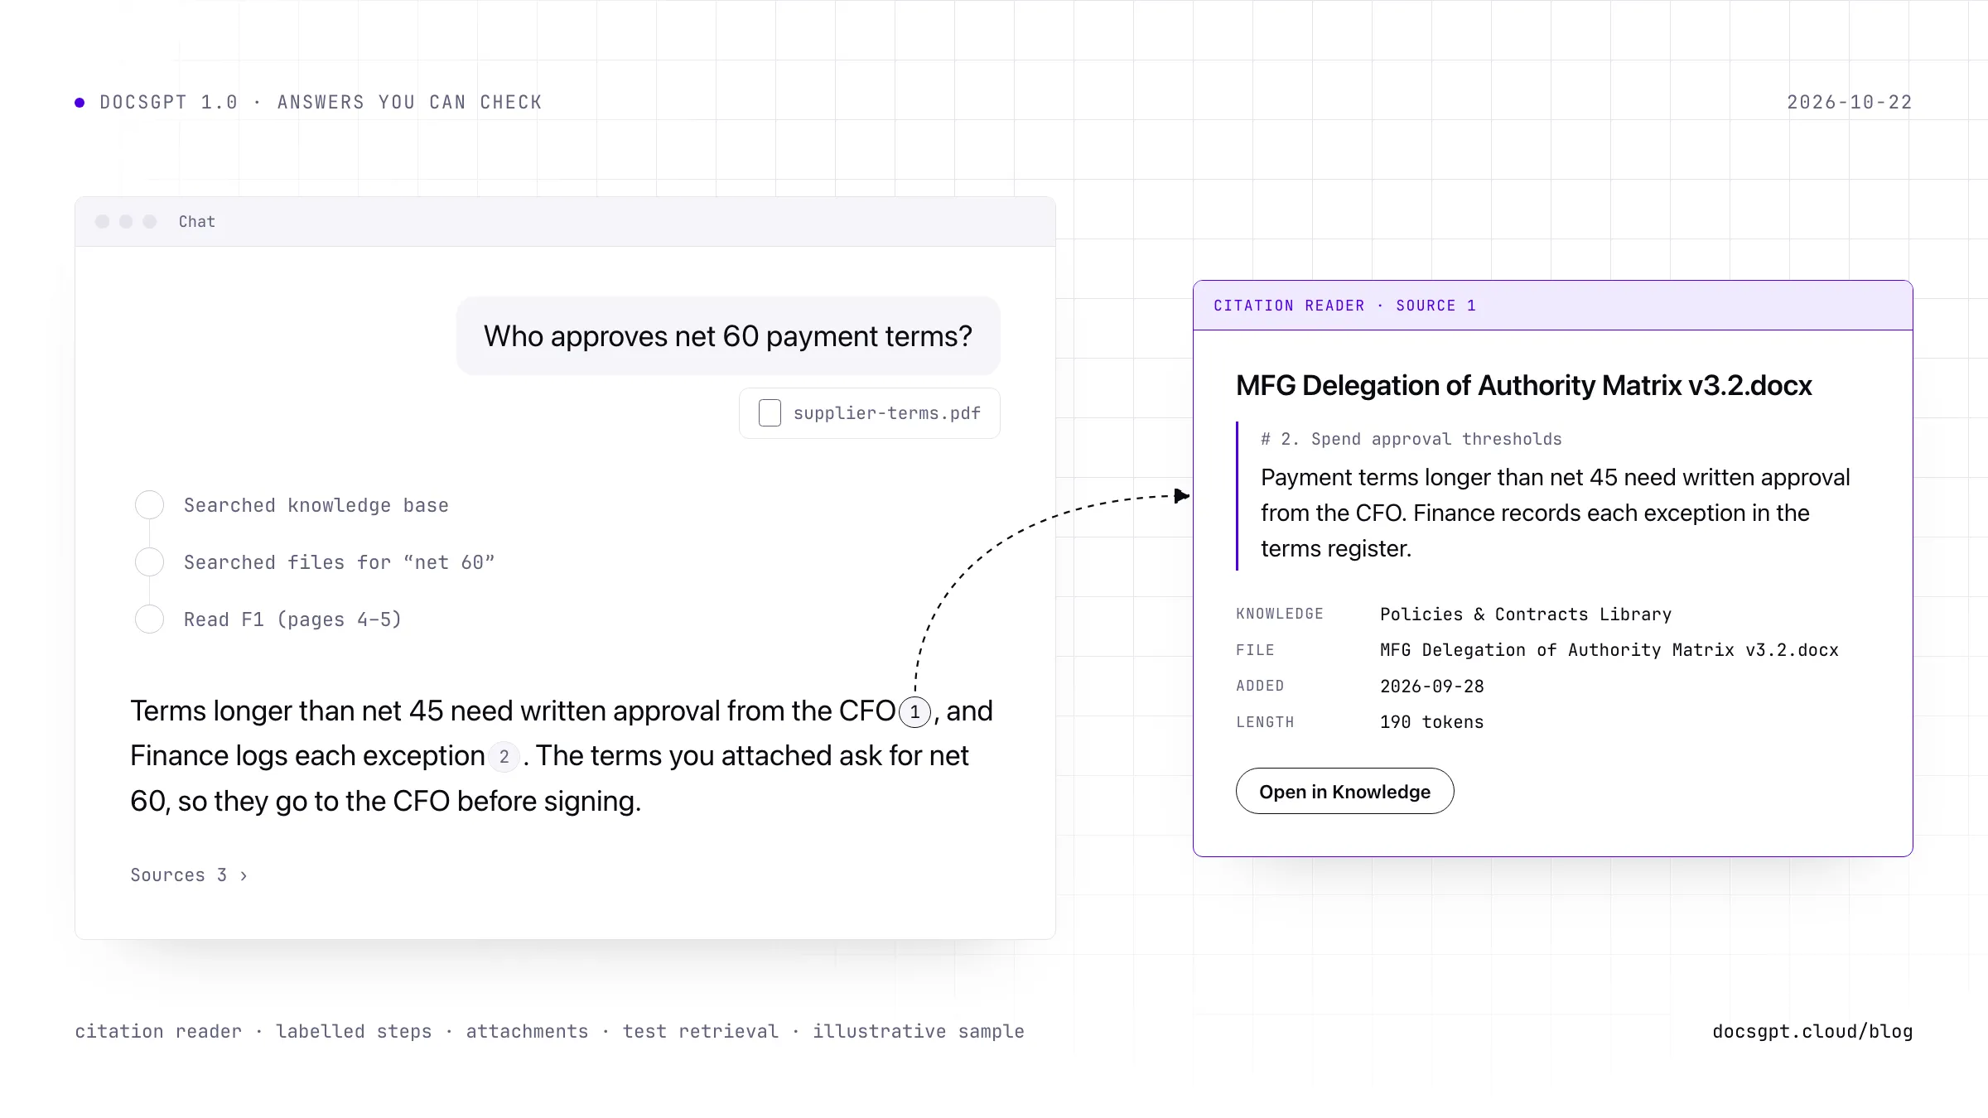Click the user question about net 60 terms
Viewport: 1988px width, 1118px height.
pyautogui.click(x=728, y=336)
